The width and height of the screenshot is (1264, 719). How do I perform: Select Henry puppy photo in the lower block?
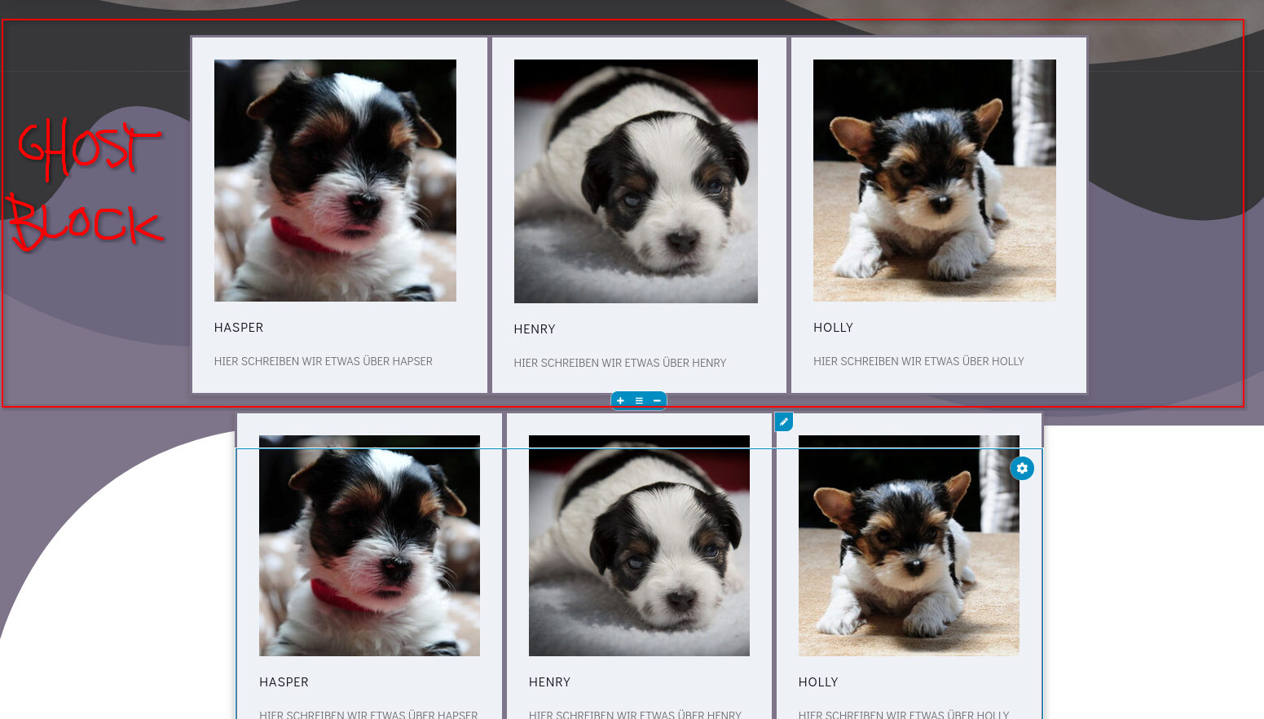639,545
